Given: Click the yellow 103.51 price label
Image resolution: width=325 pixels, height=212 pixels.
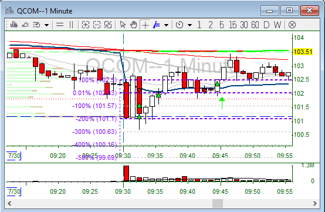Looking at the screenshot, I should [303, 52].
